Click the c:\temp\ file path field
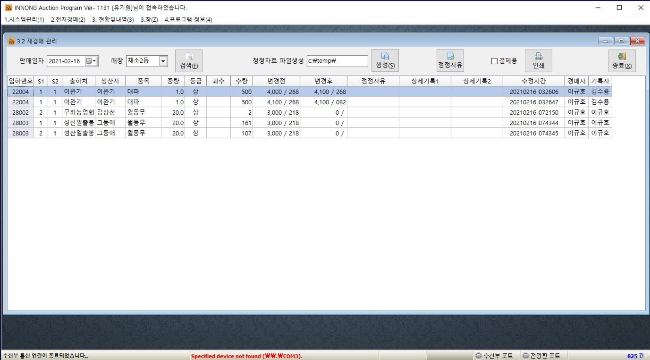The image size is (650, 360). [x=337, y=61]
